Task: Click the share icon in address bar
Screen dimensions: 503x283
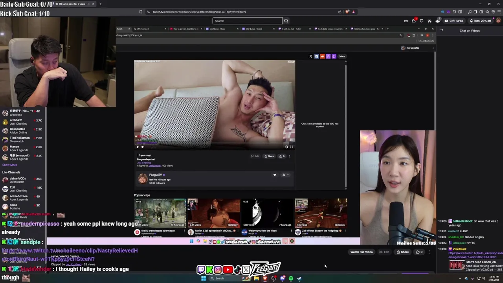Action: (x=340, y=12)
